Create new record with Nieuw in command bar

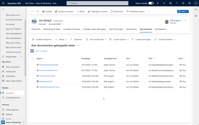(x=81, y=11)
